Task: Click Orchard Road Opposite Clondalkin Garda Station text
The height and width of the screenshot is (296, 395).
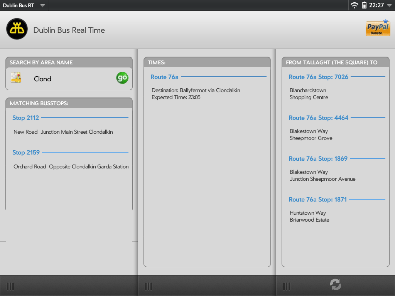Action: [x=71, y=166]
